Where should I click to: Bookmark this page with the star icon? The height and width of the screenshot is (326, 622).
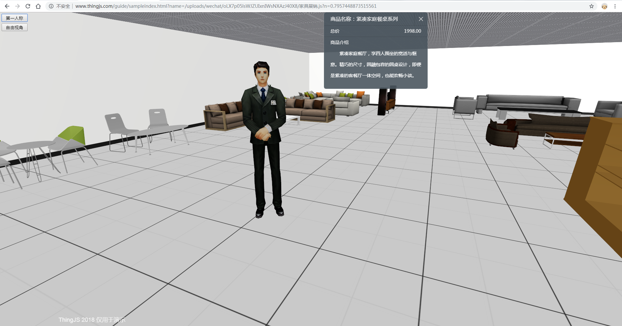click(592, 6)
